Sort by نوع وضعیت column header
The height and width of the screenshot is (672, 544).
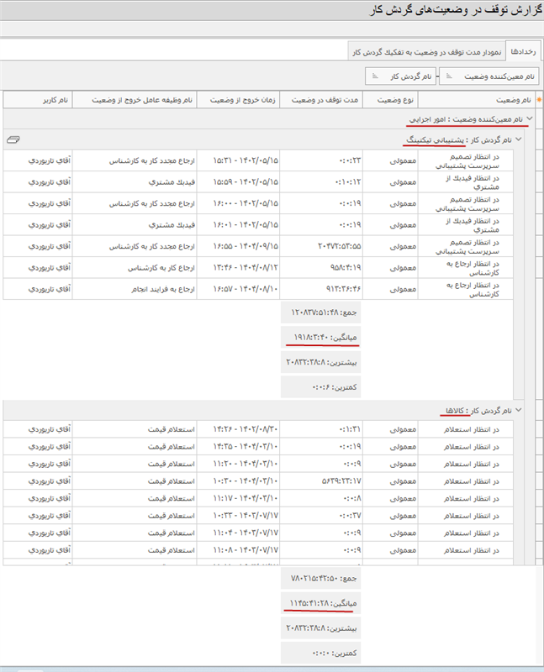point(389,101)
